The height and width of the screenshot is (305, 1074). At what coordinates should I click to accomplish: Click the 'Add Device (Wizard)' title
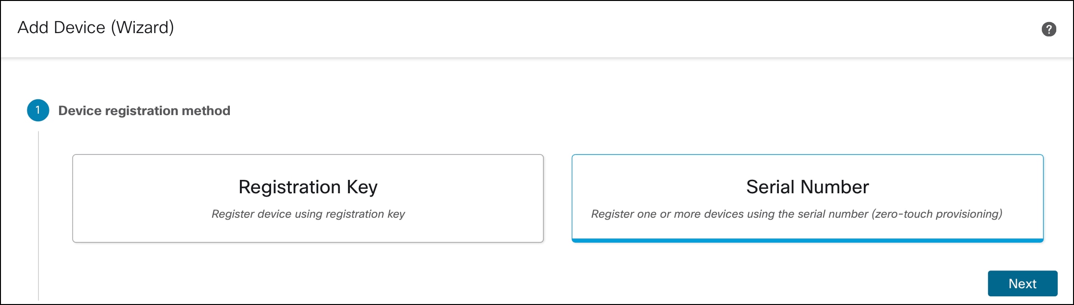point(95,28)
